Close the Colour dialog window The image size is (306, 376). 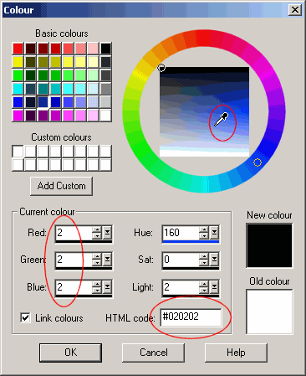(295, 10)
